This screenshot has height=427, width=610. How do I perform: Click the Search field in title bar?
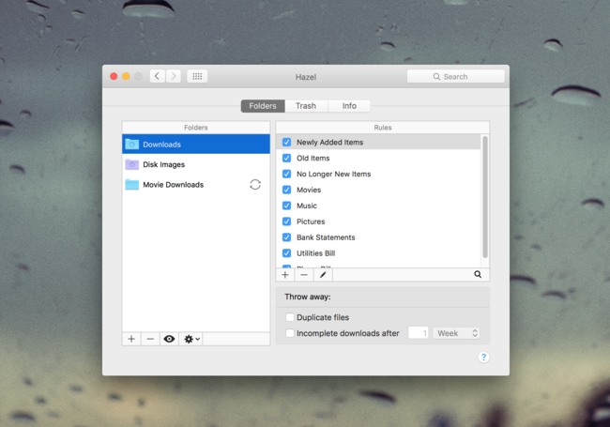click(x=456, y=77)
